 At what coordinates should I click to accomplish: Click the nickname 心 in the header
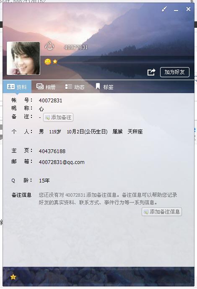coord(49,46)
